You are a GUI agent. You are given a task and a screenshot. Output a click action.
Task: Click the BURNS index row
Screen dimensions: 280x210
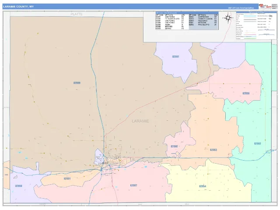(x=170, y=28)
